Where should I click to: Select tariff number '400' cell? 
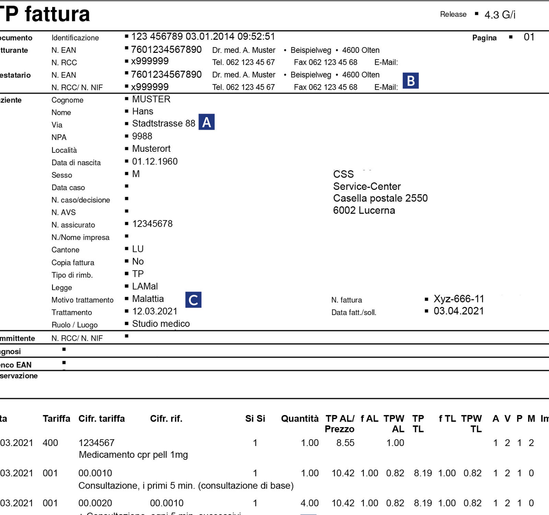(50, 443)
